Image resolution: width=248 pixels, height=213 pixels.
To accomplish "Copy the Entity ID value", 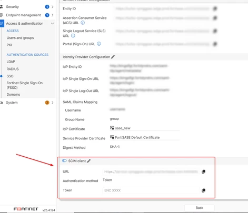I will point(215,8).
